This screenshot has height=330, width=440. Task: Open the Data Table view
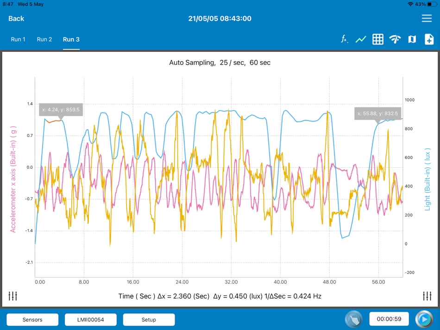(378, 39)
